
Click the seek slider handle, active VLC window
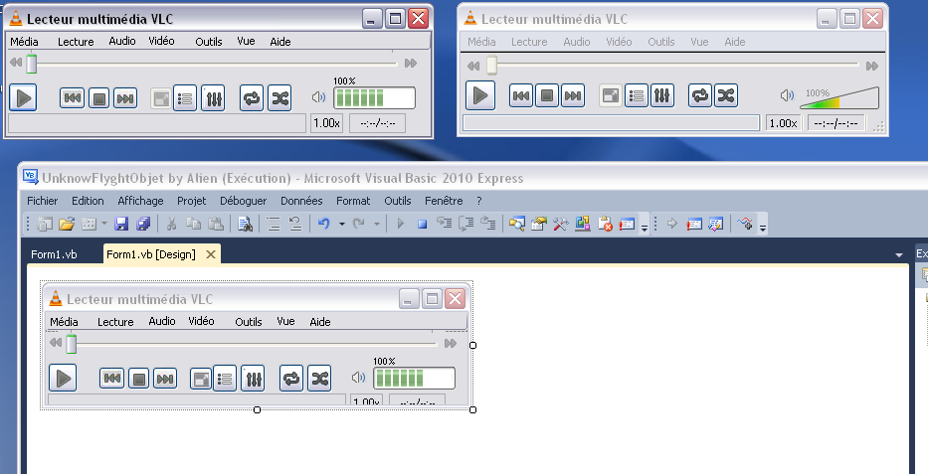(32, 64)
